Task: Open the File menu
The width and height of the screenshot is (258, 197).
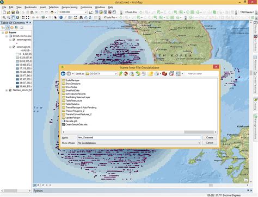Action: (4, 7)
